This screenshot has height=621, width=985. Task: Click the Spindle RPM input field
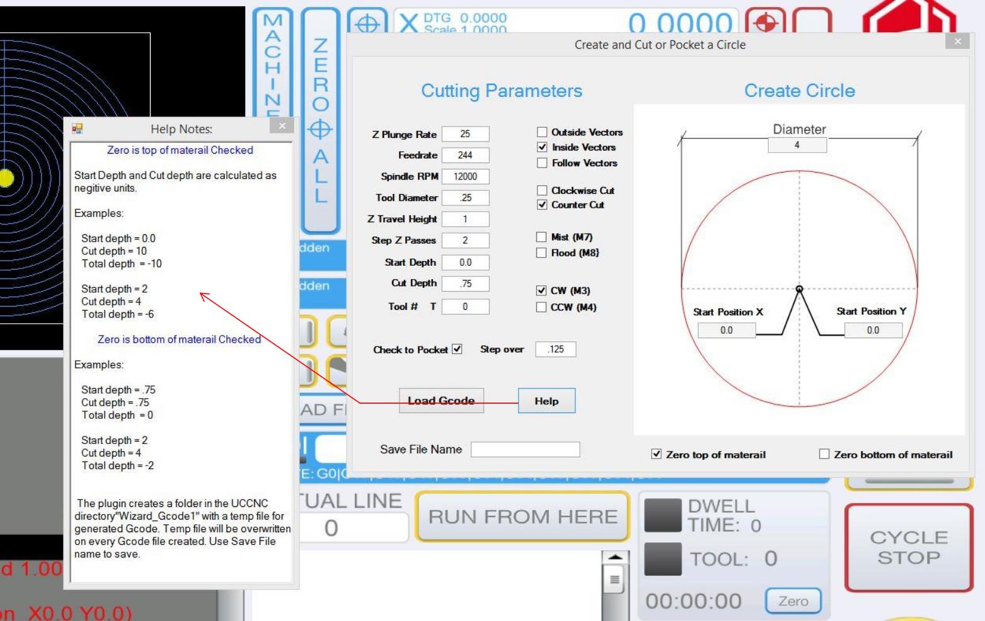click(x=465, y=176)
